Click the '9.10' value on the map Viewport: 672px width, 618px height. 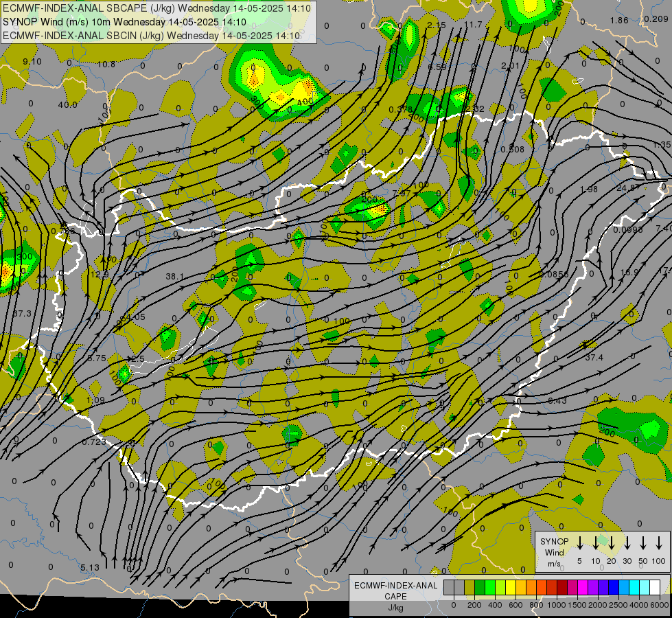(32, 62)
